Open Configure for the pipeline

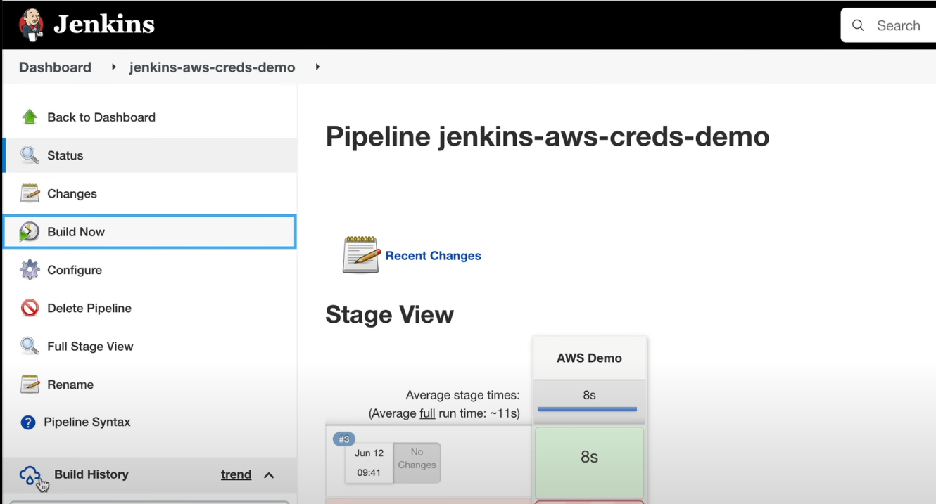click(x=75, y=270)
